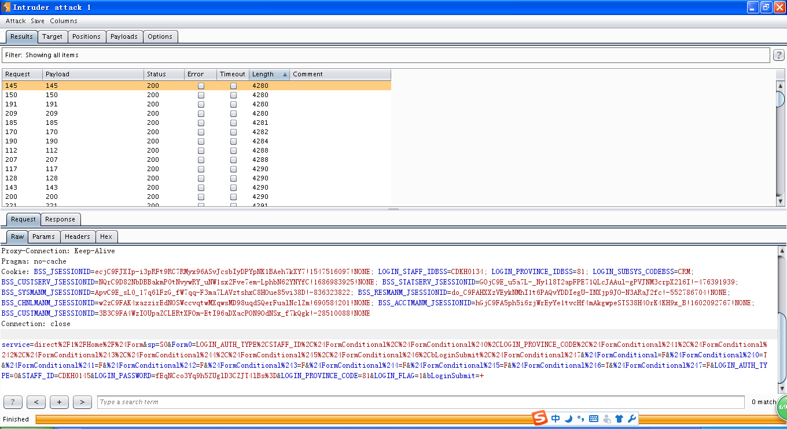Tick Timeout checkbox for request 145
The height and width of the screenshot is (429, 787).
[233, 86]
